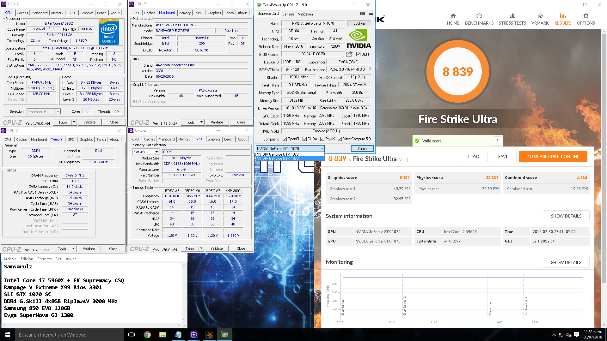The image size is (607, 341).
Task: Toggle the OpenCL checkbox
Action: 285,139
